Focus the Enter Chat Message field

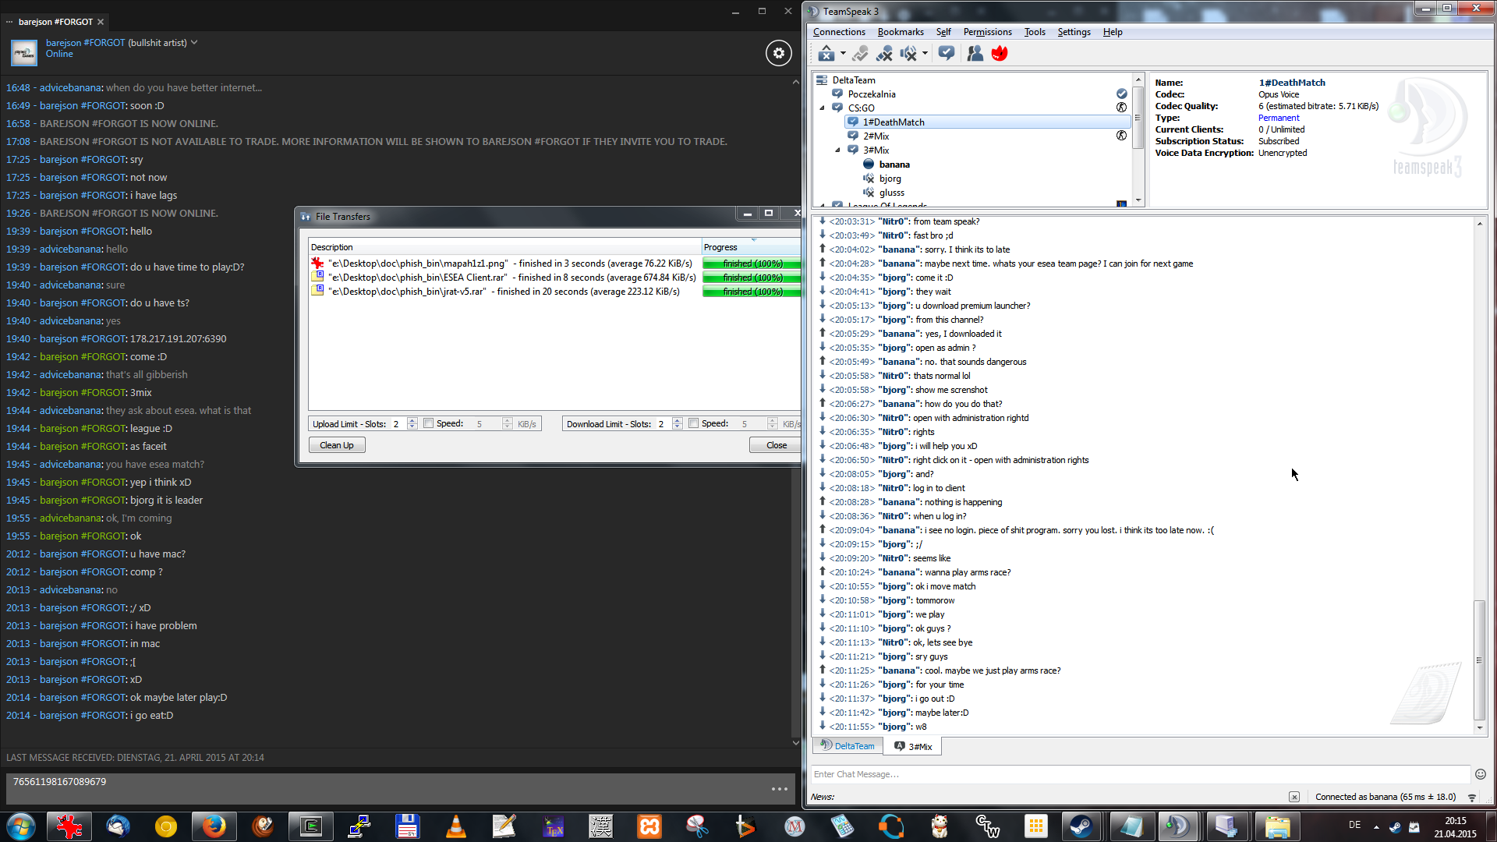coord(1138,774)
